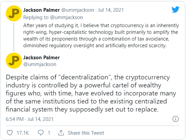This screenshot has width=186, height=140.
Task: Open "Share this Tweet" link
Action: tap(86, 133)
